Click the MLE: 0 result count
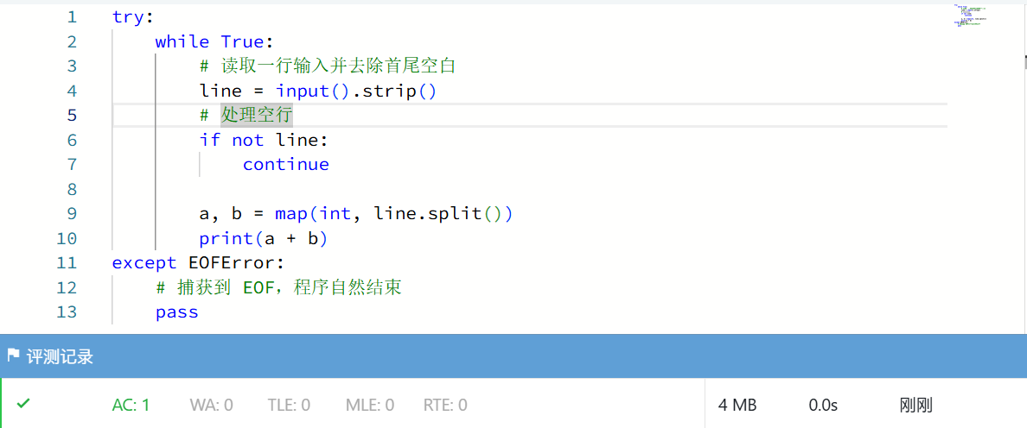Screen dimensions: 1027x428 (369, 405)
